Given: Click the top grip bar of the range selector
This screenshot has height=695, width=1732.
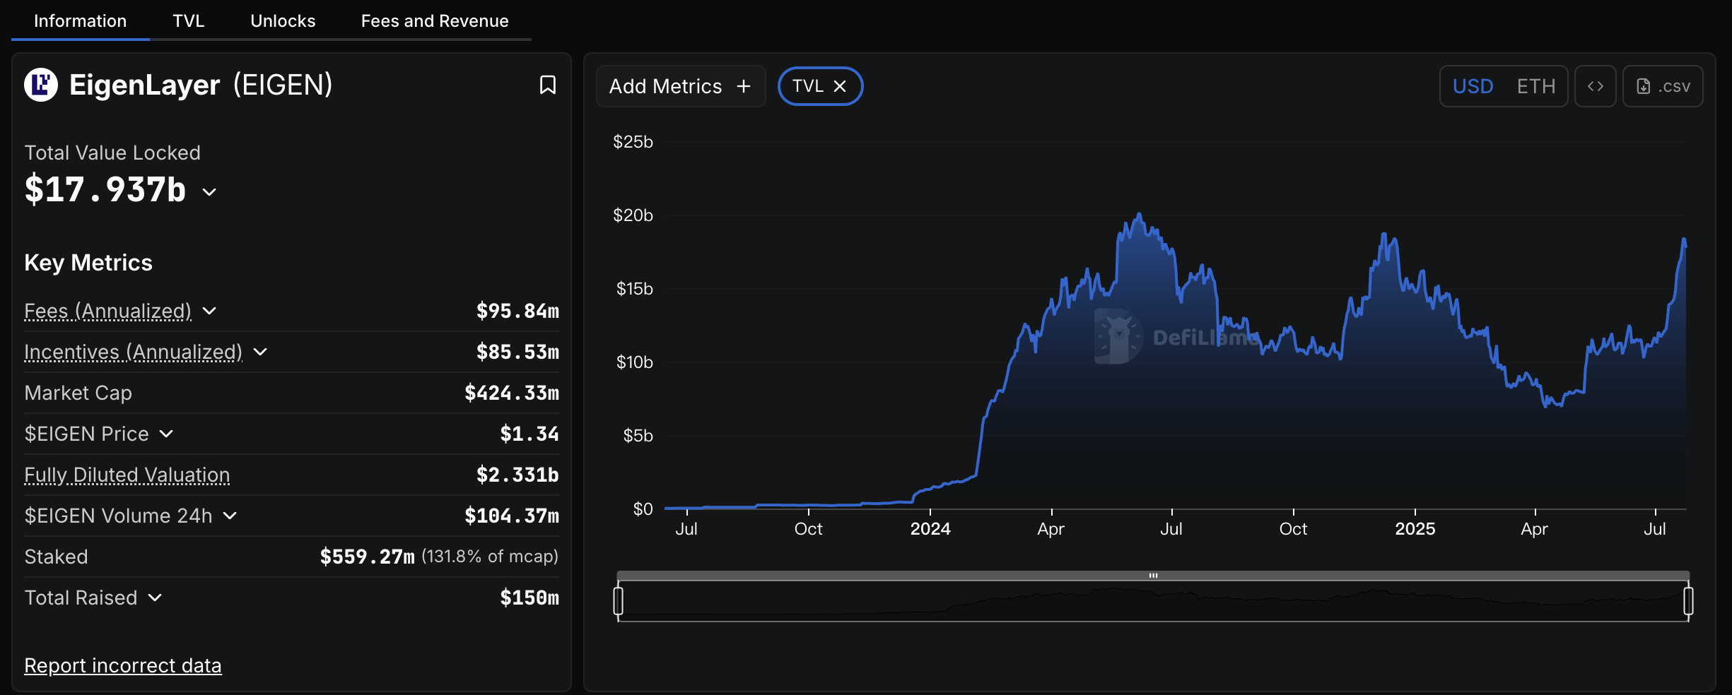Looking at the screenshot, I should tap(1153, 576).
